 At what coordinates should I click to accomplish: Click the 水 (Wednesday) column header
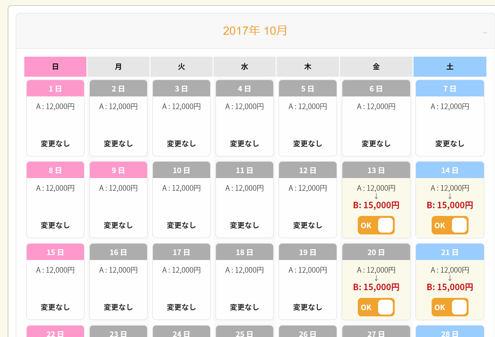click(245, 67)
